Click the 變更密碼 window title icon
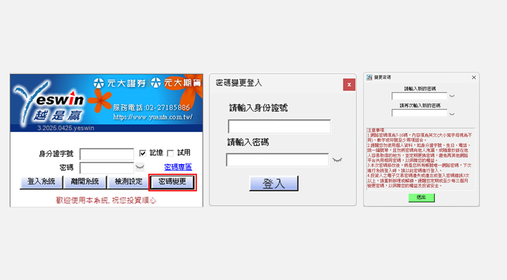Viewport: 507px width, 280px height. [369, 77]
